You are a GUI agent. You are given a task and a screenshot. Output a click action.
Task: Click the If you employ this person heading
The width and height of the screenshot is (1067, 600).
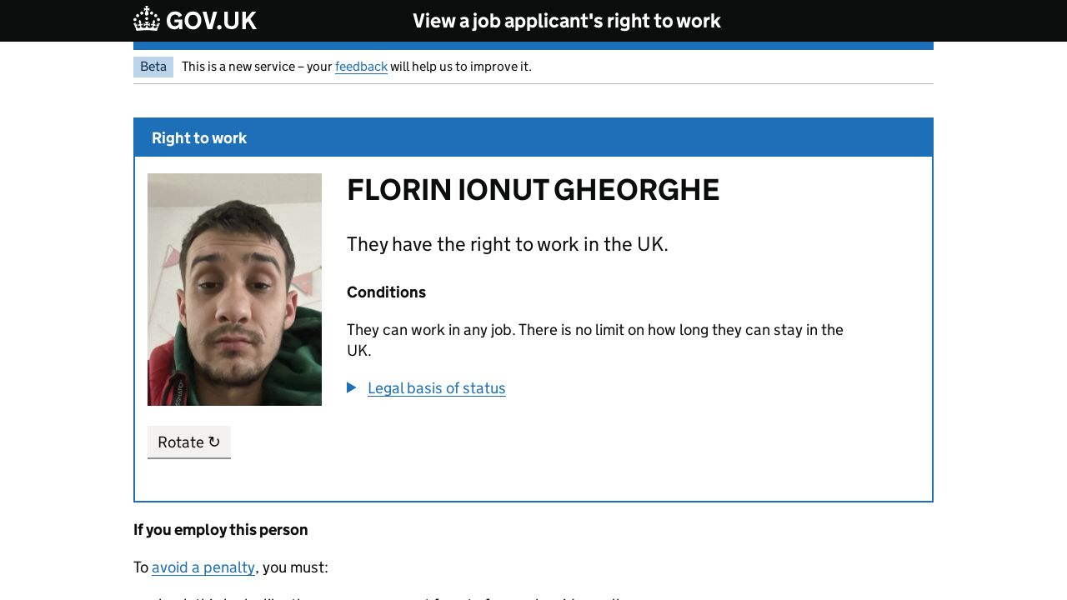tap(221, 530)
